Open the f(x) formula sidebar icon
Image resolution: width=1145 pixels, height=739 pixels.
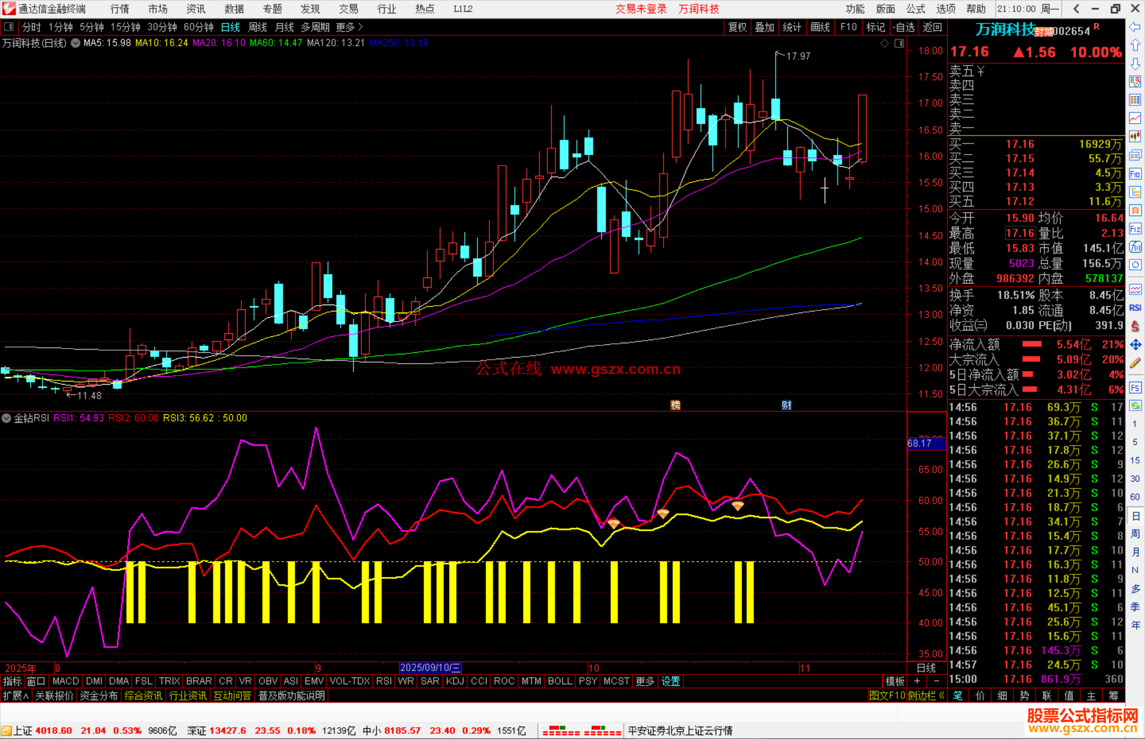click(x=1135, y=247)
